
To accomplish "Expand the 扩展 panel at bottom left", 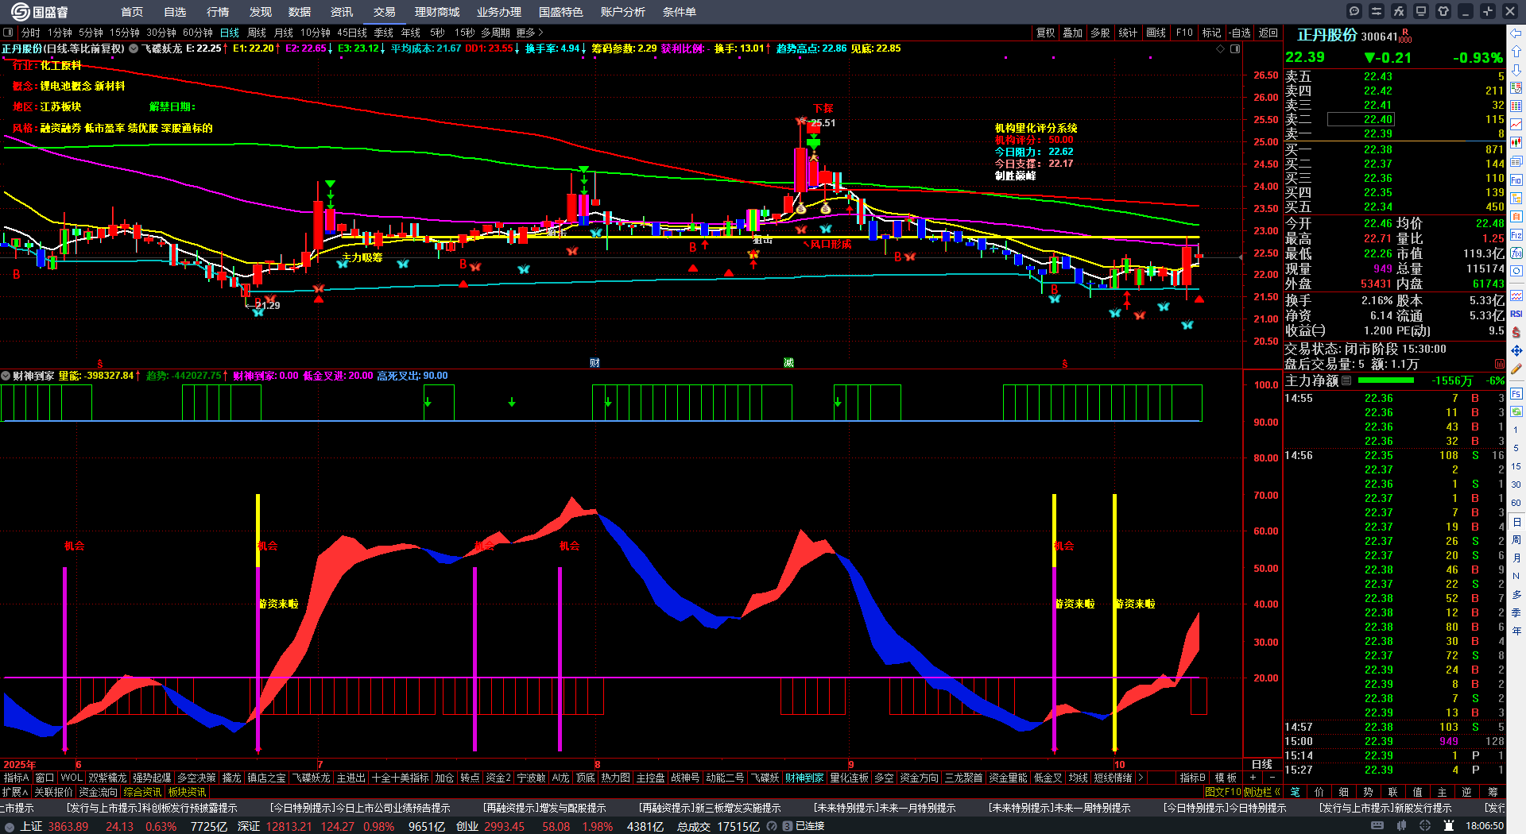I will pos(15,792).
